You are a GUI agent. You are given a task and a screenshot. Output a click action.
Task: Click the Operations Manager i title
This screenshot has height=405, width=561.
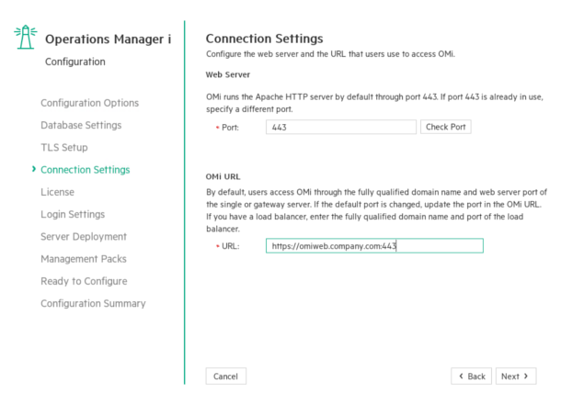click(x=108, y=39)
